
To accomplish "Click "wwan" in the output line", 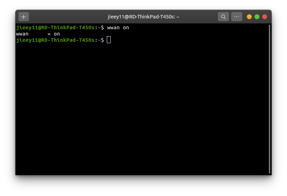I will 22,34.
